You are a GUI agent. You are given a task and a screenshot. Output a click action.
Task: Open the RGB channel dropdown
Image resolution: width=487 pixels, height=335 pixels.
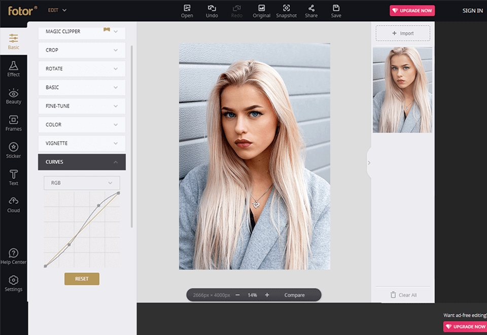pos(82,183)
